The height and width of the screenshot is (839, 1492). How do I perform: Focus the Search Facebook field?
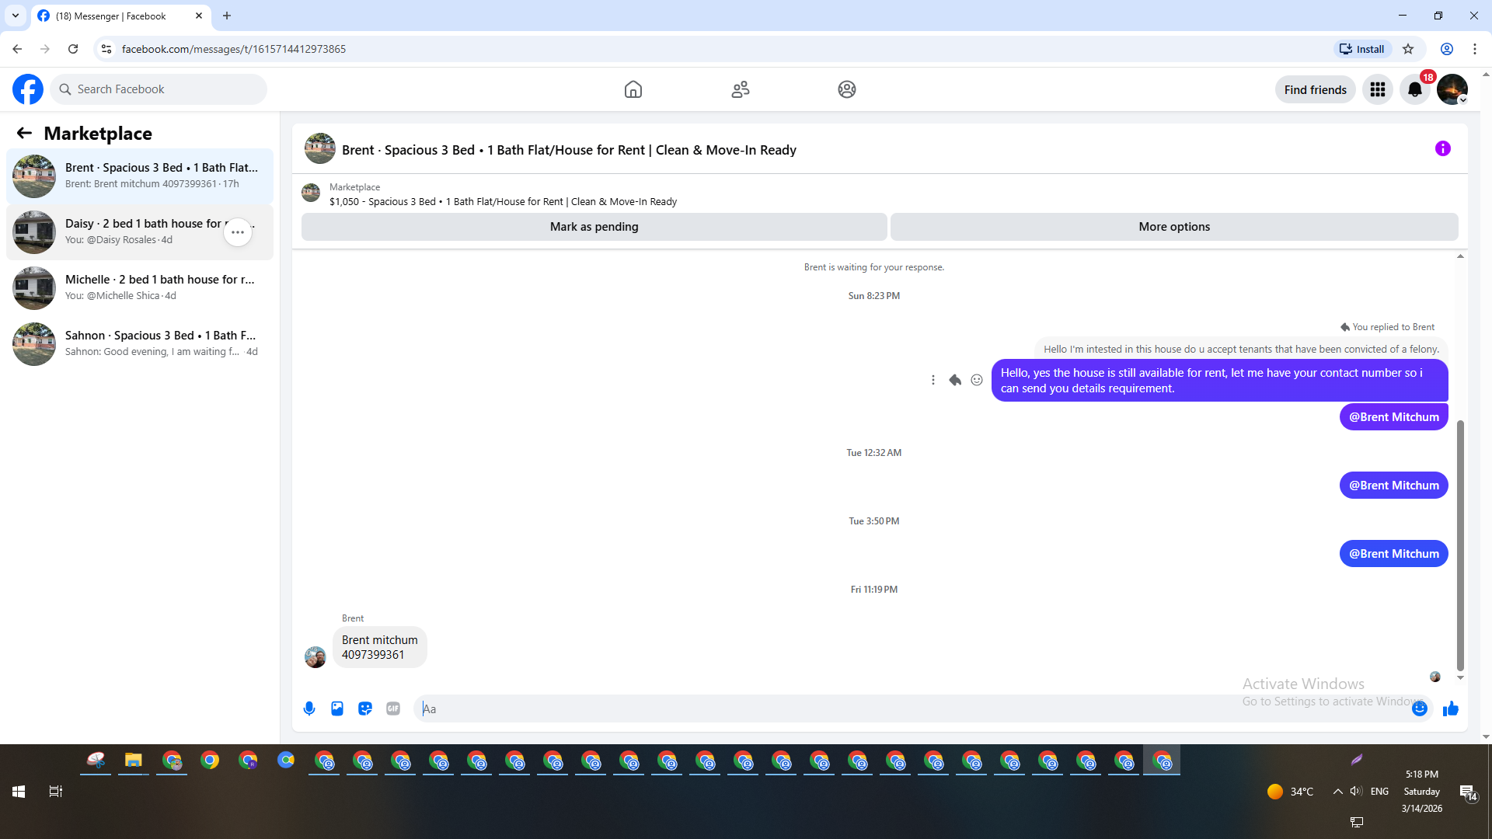pos(159,89)
